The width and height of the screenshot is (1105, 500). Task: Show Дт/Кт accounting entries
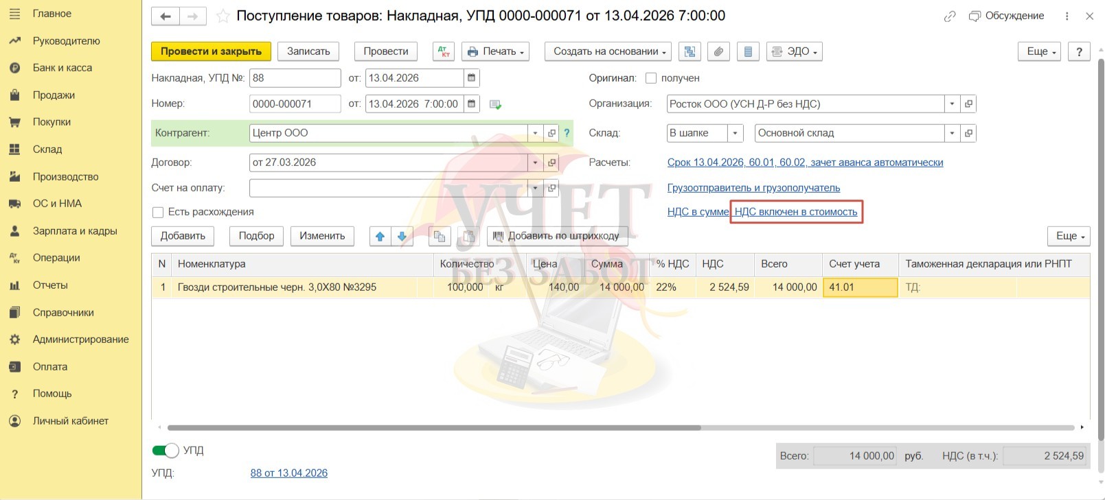coord(444,51)
